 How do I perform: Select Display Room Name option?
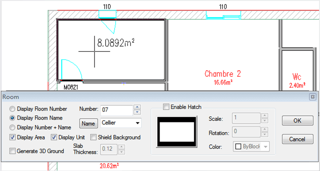click(12, 118)
